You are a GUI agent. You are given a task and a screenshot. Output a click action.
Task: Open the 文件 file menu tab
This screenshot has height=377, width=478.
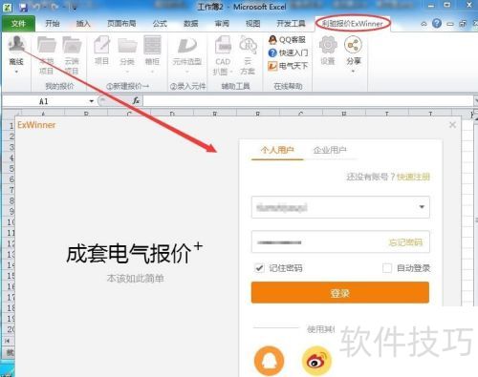(x=18, y=24)
